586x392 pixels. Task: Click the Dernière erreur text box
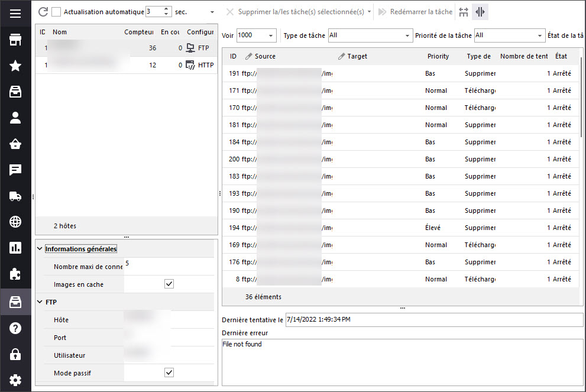tap(403, 362)
